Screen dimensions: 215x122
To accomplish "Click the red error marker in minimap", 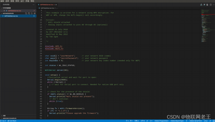I will pyautogui.click(x=208, y=14).
